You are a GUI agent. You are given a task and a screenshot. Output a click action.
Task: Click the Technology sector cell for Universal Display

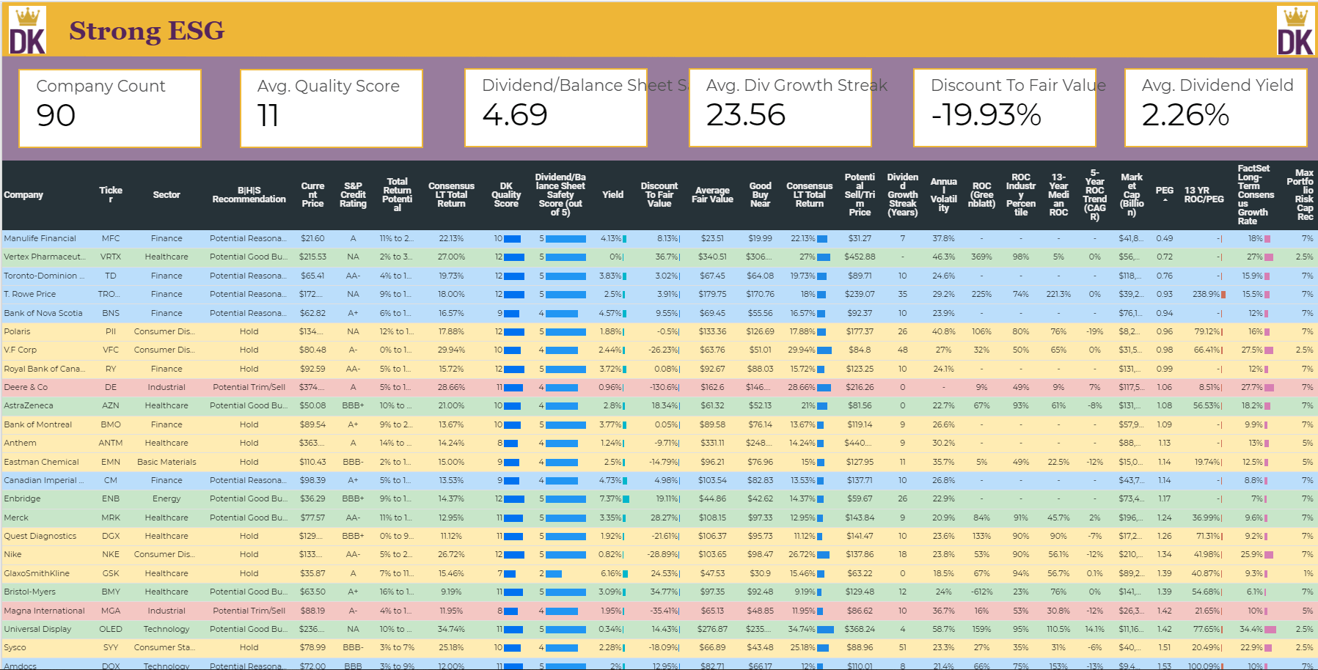(x=166, y=630)
